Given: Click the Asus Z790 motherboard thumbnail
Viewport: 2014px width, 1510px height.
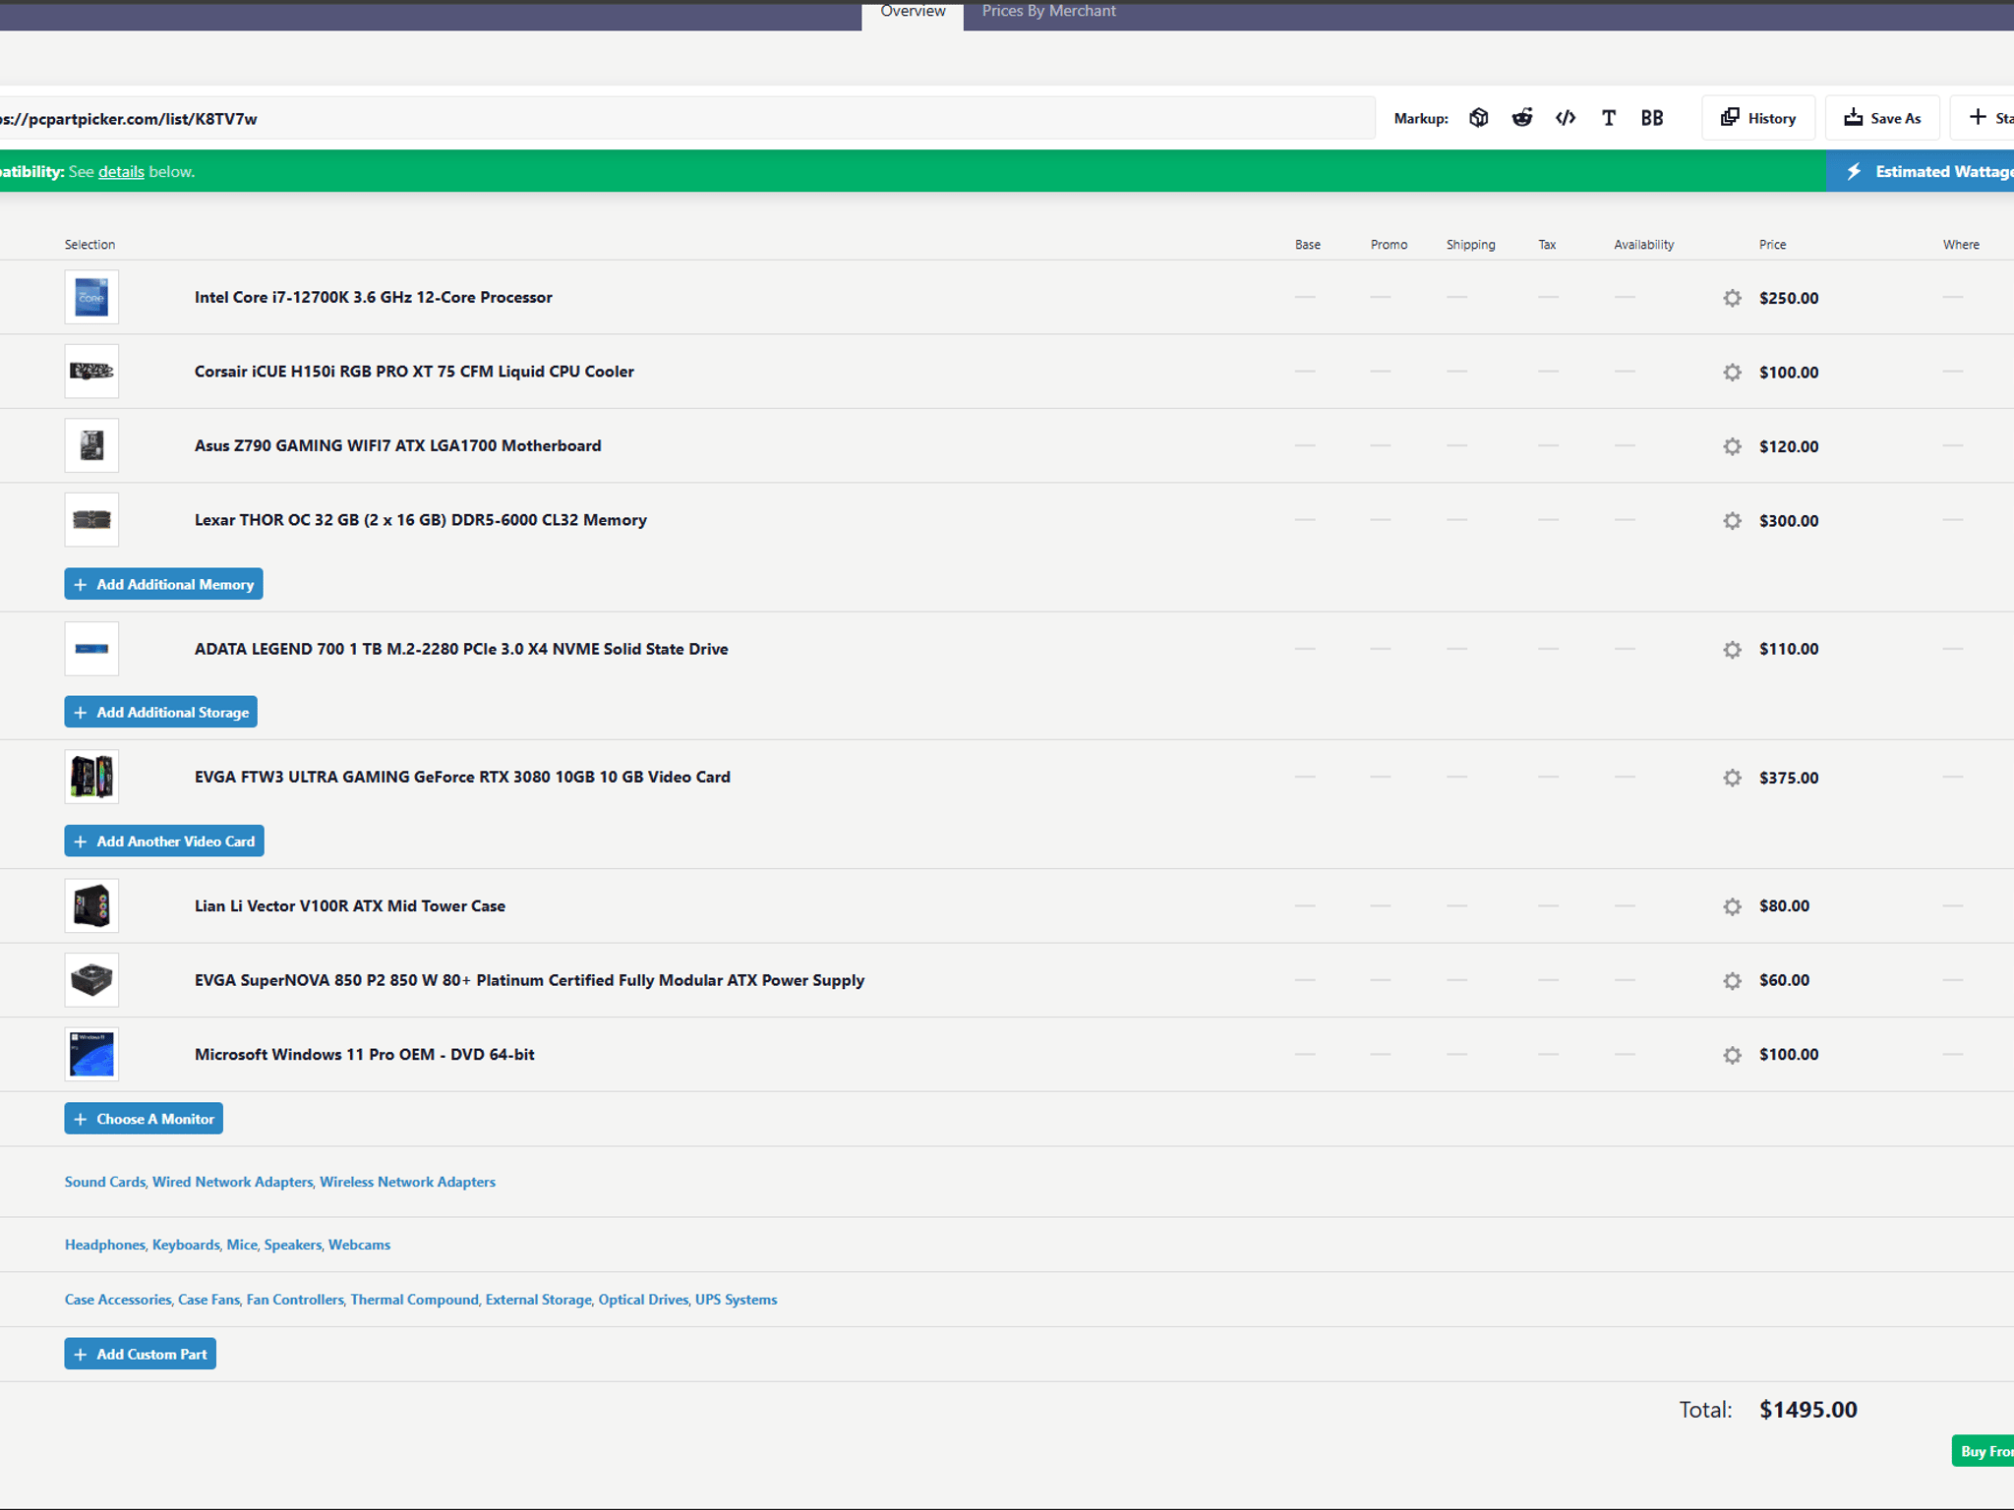Looking at the screenshot, I should click(91, 445).
